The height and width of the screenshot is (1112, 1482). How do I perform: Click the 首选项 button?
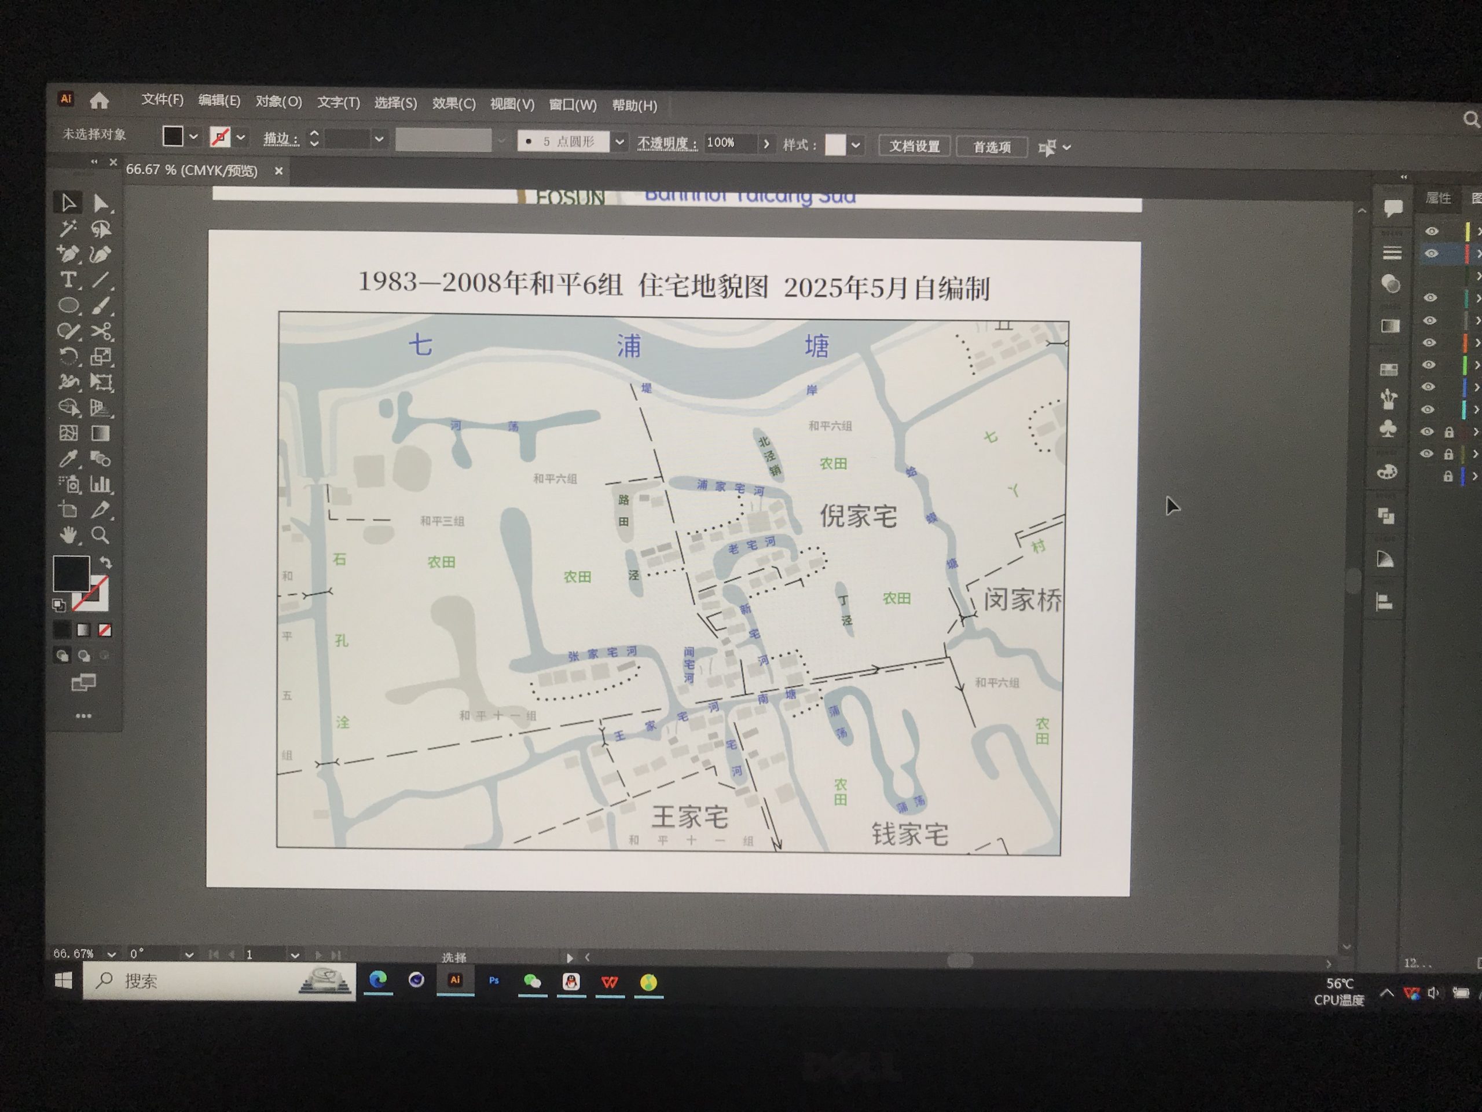pyautogui.click(x=992, y=147)
